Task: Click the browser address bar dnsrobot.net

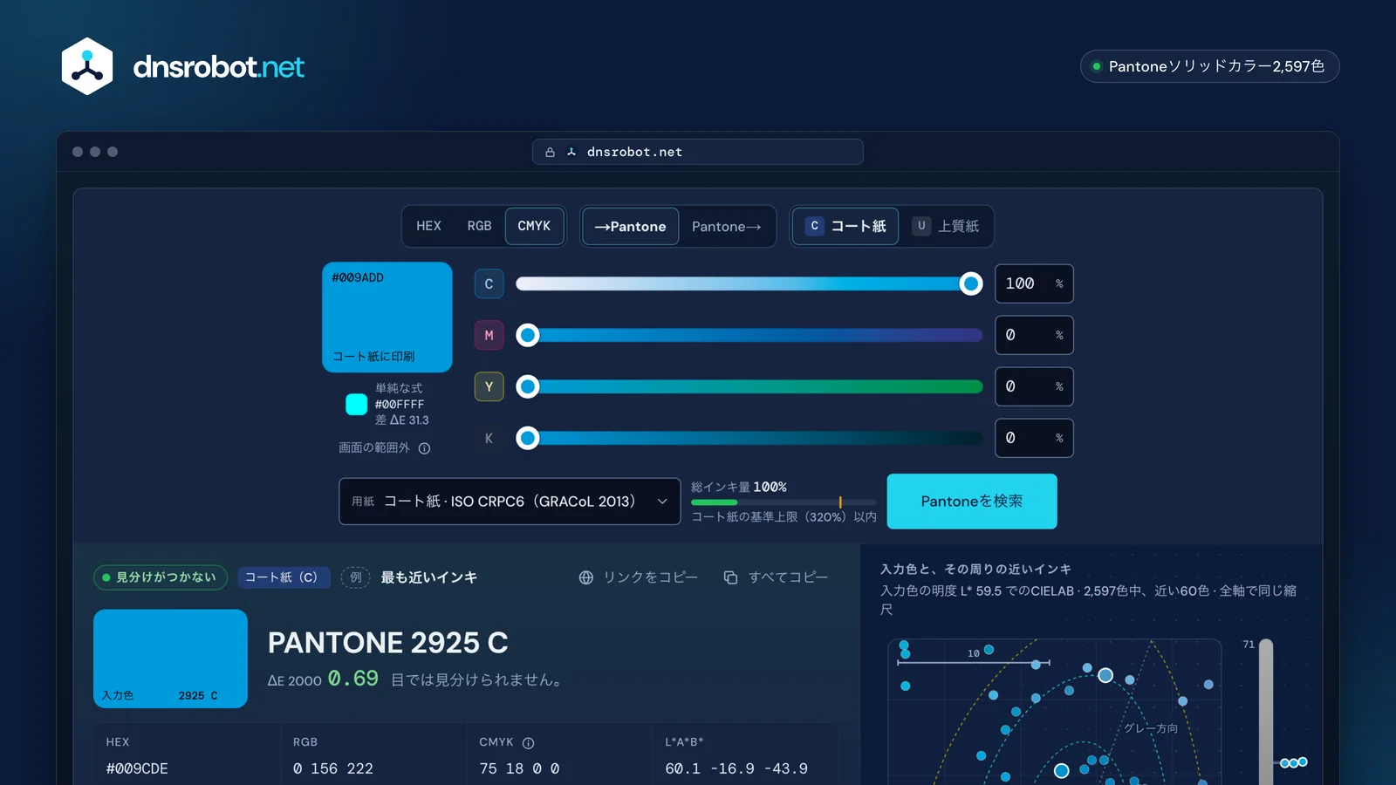Action: click(x=698, y=152)
